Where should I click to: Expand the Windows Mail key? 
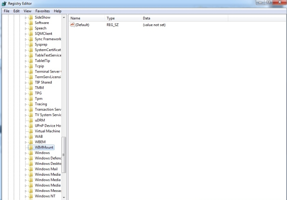[26, 169]
